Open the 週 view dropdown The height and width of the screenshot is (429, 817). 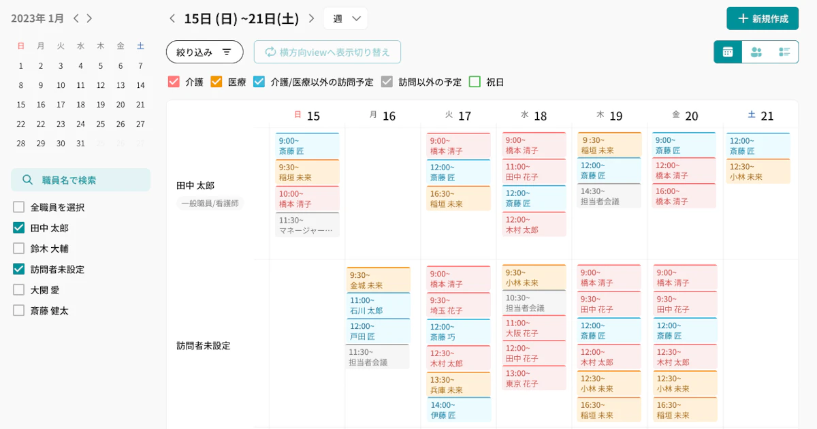pos(346,18)
